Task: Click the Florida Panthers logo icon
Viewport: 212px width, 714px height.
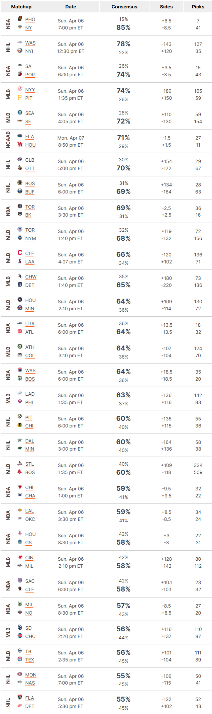Action: [20, 697]
